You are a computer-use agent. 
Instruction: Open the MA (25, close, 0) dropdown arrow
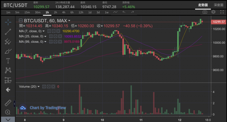[45, 36]
